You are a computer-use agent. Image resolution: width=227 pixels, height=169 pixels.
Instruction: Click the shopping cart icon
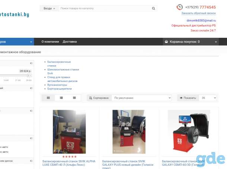(166, 42)
